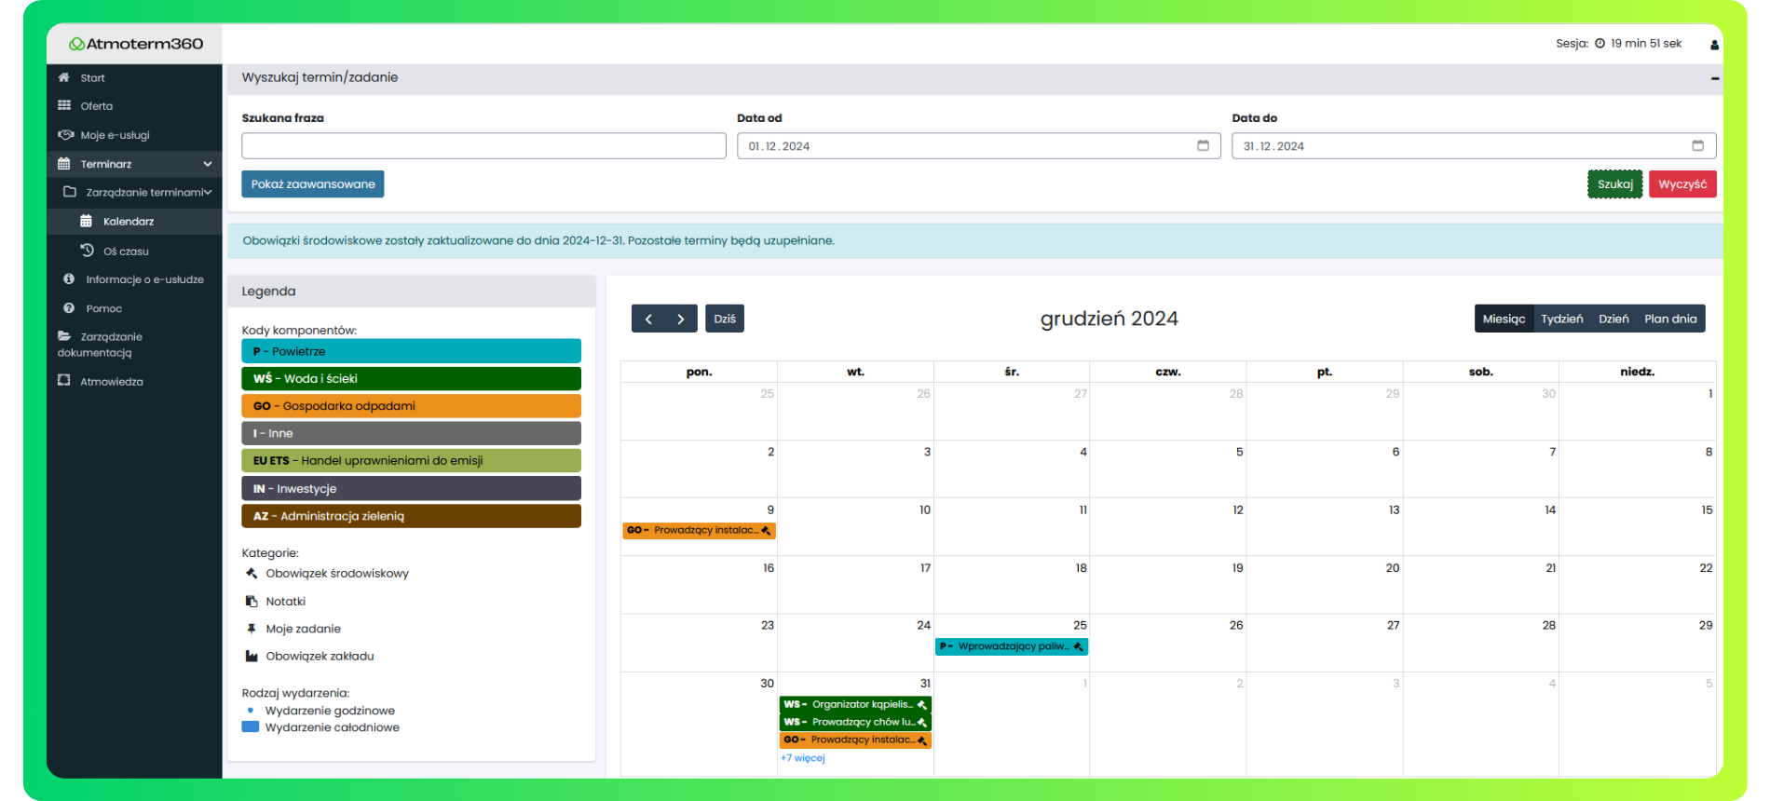Select December 1 day number
The width and height of the screenshot is (1770, 801).
pos(1710,394)
